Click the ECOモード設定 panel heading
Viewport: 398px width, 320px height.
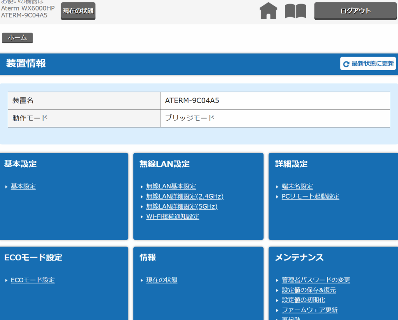[33, 258]
